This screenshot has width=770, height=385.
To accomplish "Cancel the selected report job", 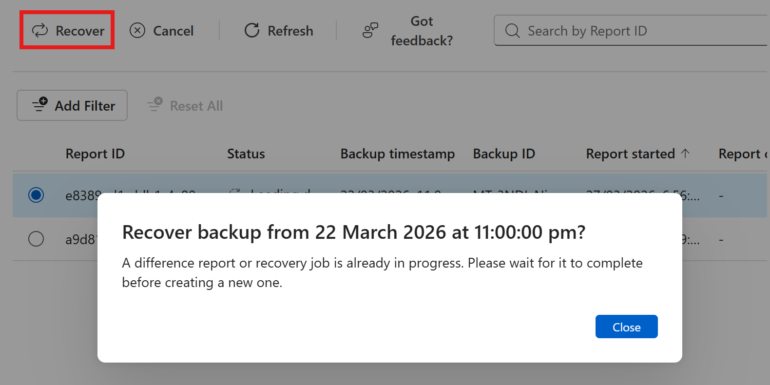I will [x=162, y=31].
